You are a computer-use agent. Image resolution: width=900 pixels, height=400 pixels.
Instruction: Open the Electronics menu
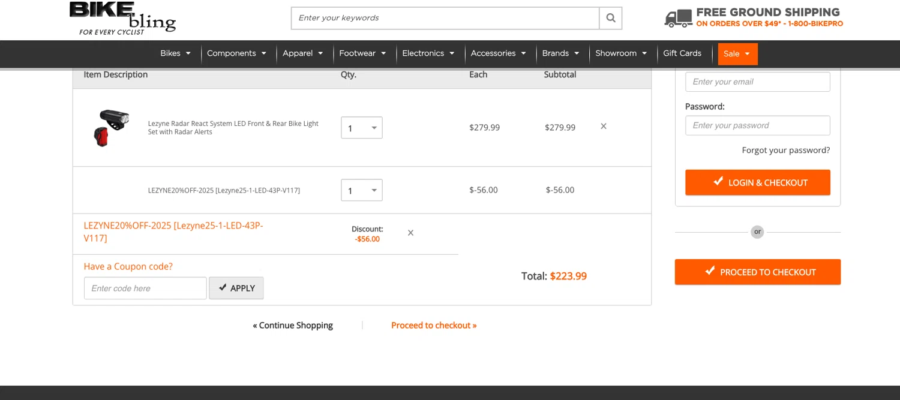tap(428, 53)
